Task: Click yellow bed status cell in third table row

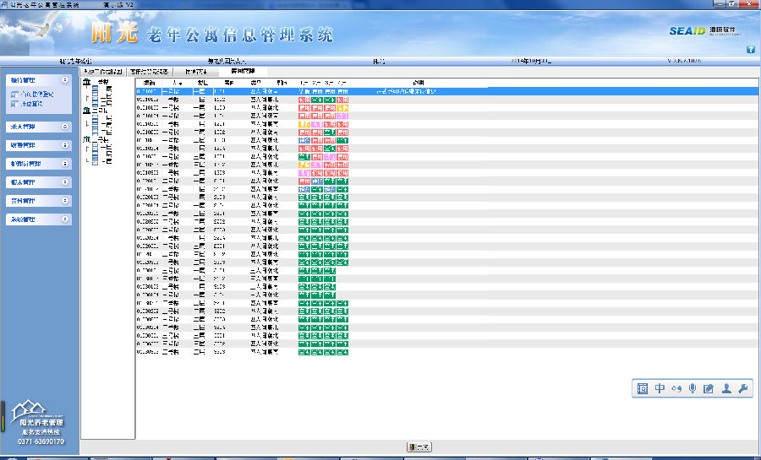Action: [342, 108]
